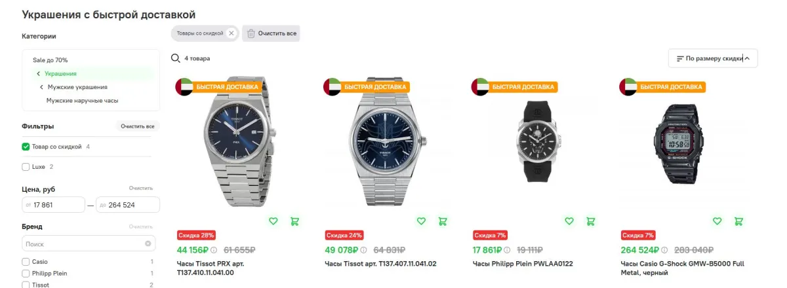Select 'Мужские наручные часы' category

coord(82,101)
